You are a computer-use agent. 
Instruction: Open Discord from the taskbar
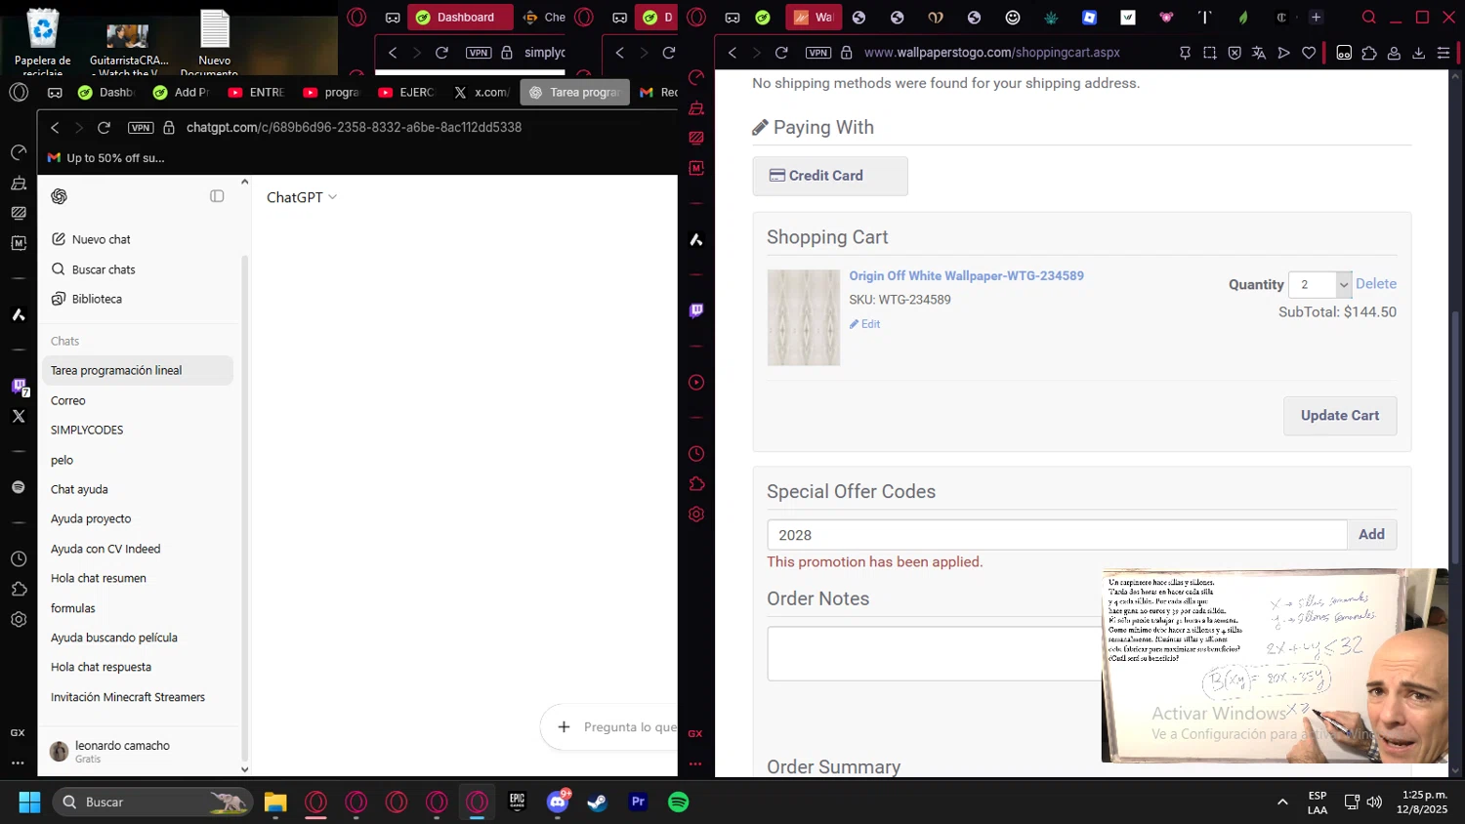(x=558, y=803)
